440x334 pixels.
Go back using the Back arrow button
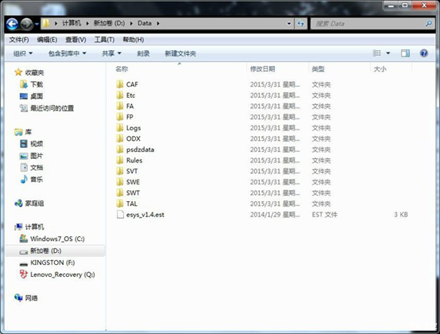(12, 24)
